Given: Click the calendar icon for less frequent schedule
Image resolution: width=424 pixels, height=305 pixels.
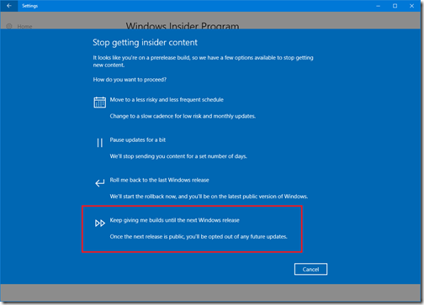Looking at the screenshot, I should [x=99, y=103].
